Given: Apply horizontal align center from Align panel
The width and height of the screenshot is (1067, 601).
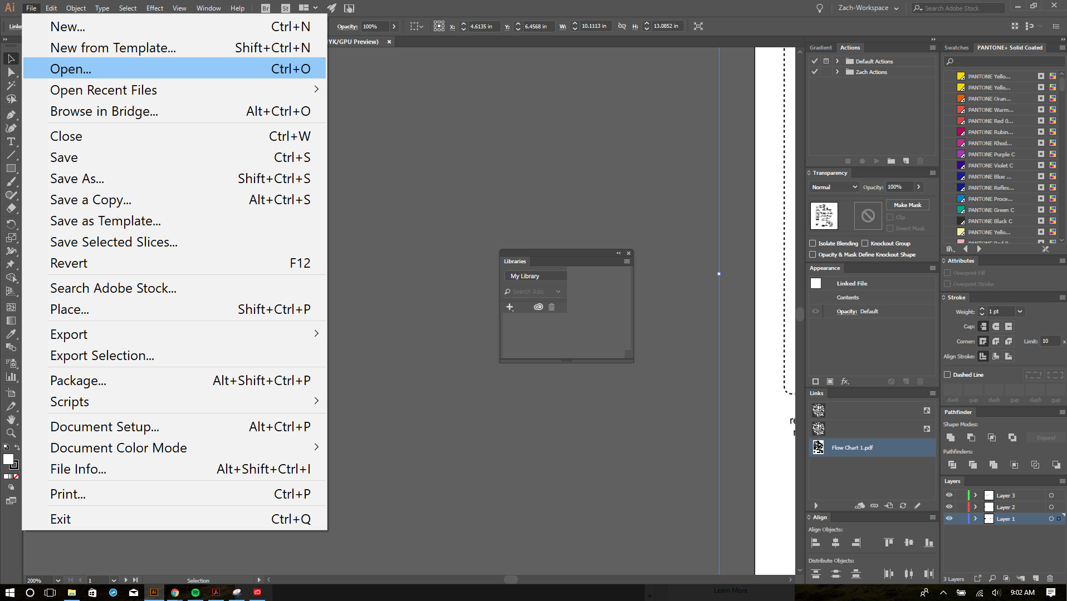Looking at the screenshot, I should [x=836, y=542].
